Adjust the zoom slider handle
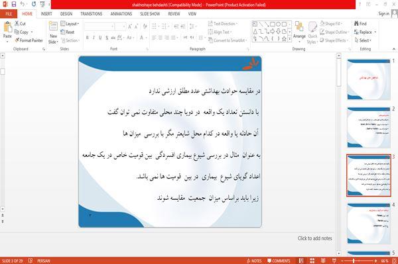 pos(354,261)
